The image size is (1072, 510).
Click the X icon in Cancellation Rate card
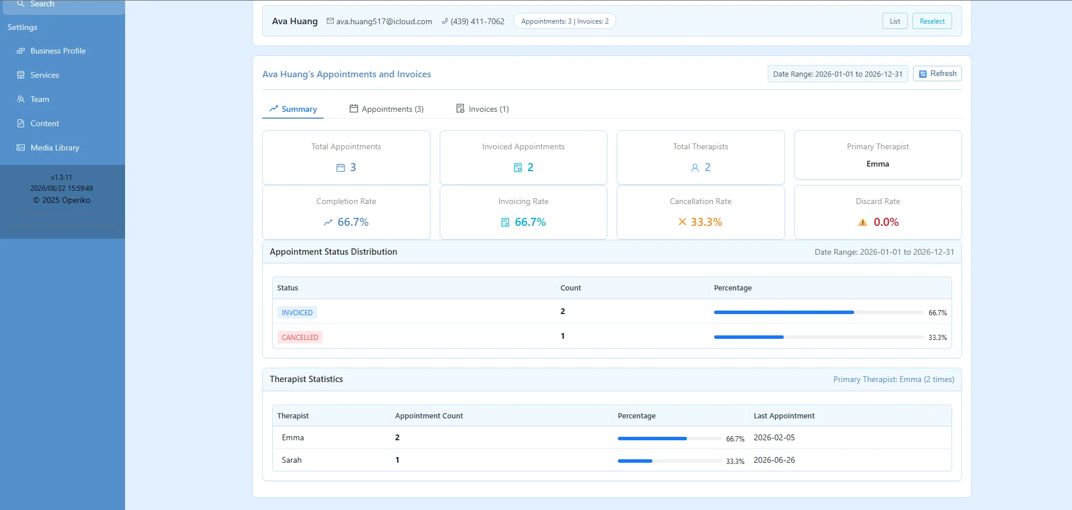coord(682,222)
